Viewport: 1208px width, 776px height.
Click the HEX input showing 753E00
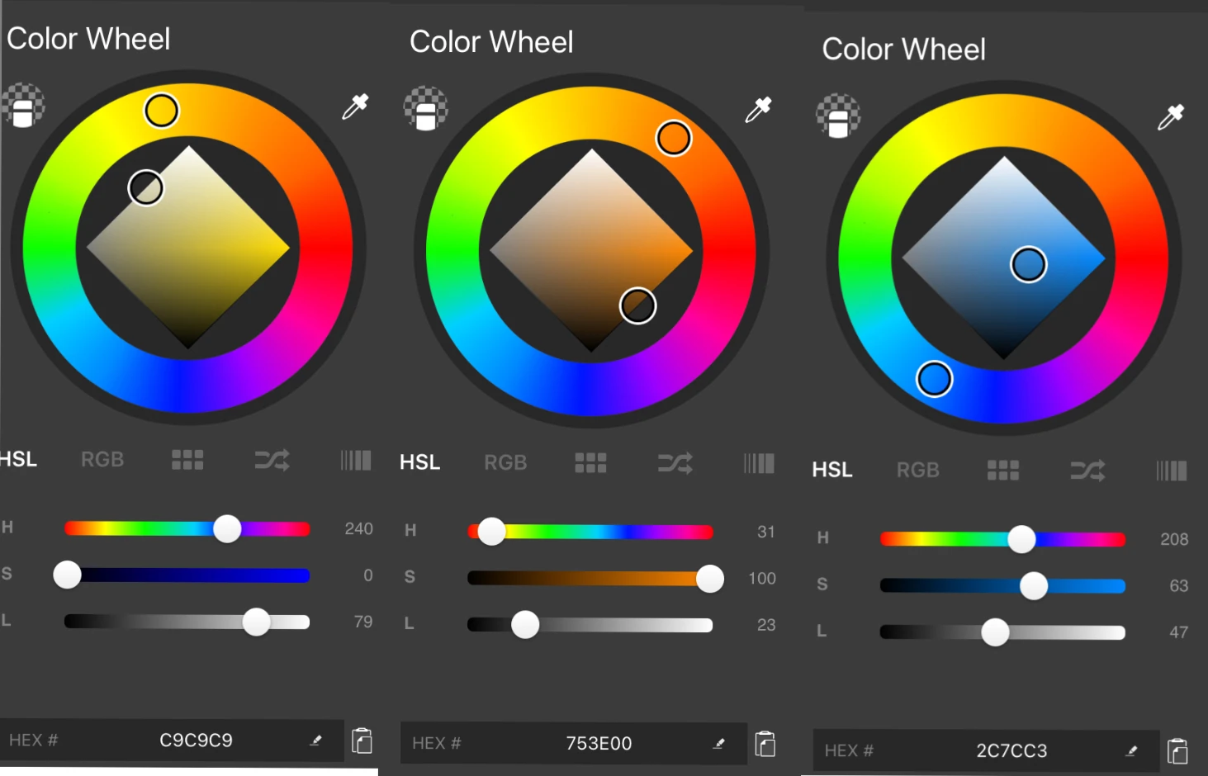click(x=600, y=743)
